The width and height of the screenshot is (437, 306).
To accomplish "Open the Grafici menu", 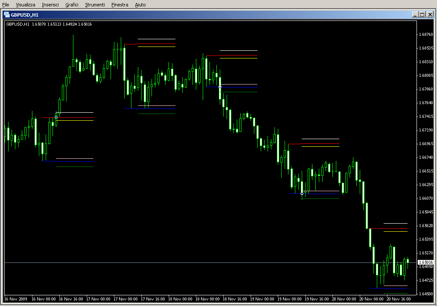I will pos(72,5).
